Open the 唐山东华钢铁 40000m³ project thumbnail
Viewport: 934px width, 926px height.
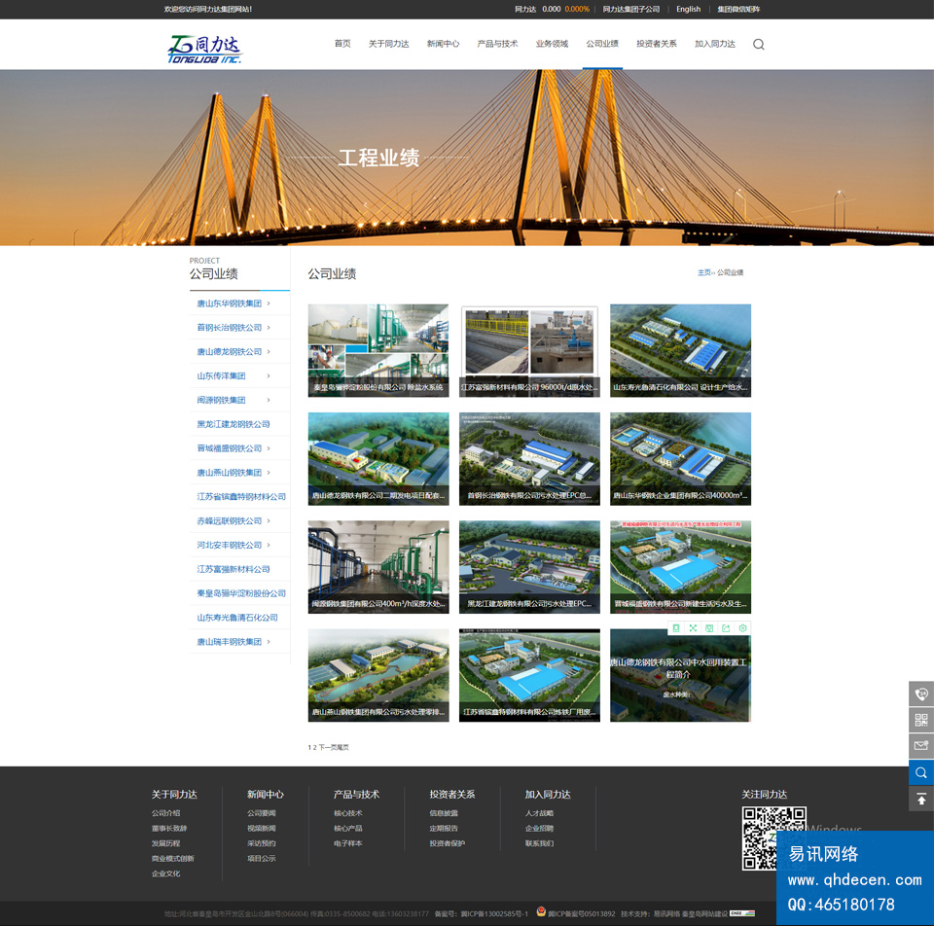click(x=680, y=459)
